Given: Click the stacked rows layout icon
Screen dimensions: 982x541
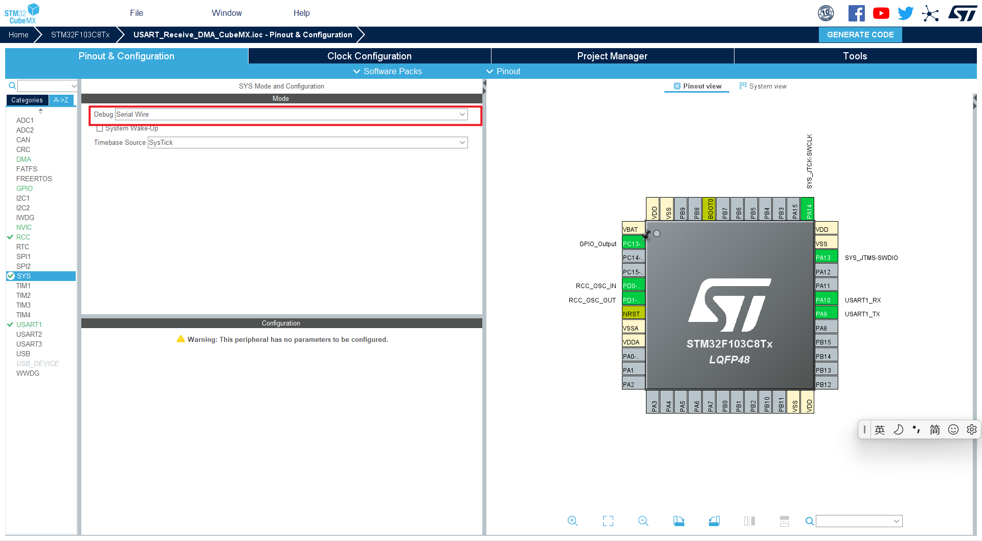Looking at the screenshot, I should [x=785, y=521].
